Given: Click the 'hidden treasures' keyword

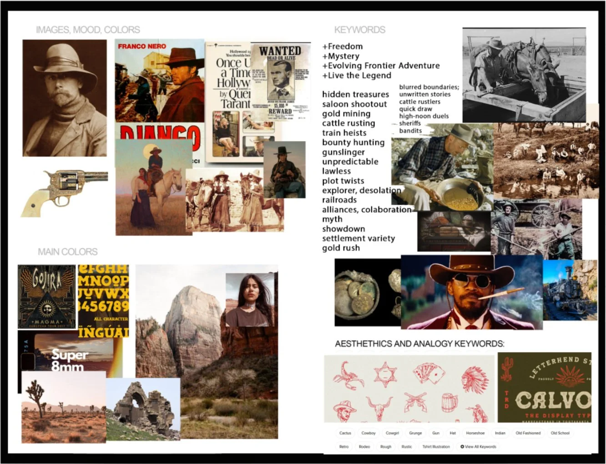Looking at the screenshot, I should [356, 94].
